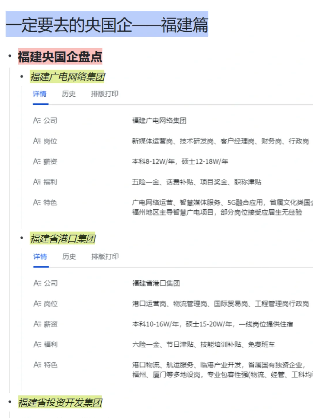Click the salary value 本科10-16W/年

155,324
